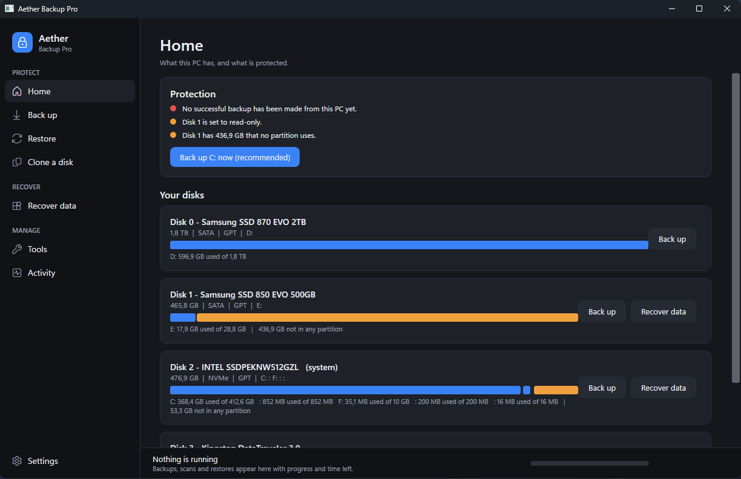Click 'Disk 2 - INTEL SSDPEKNW512GZL' title
This screenshot has height=479, width=741.
point(234,367)
